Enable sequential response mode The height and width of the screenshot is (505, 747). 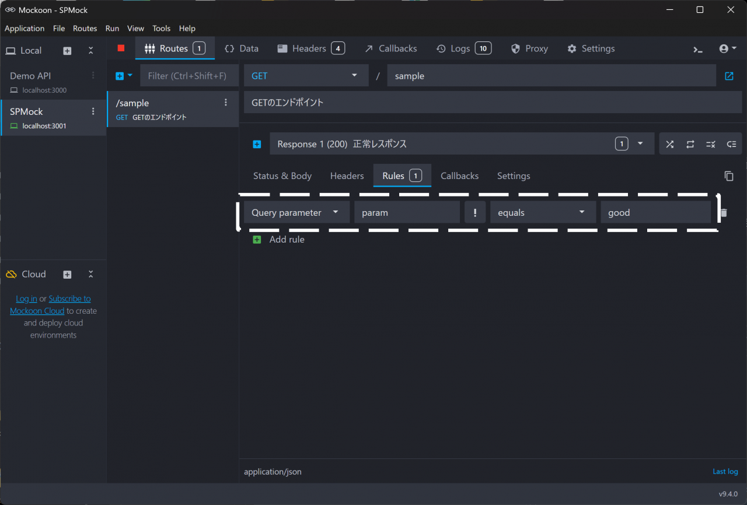coord(690,144)
